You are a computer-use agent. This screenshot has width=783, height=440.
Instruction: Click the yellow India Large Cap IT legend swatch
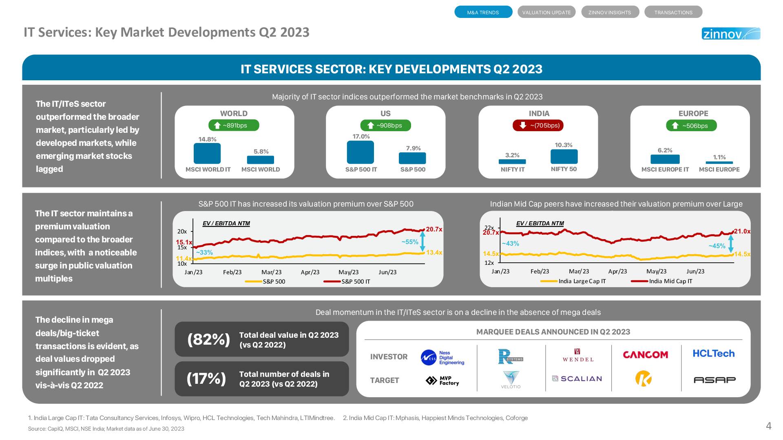pos(549,281)
